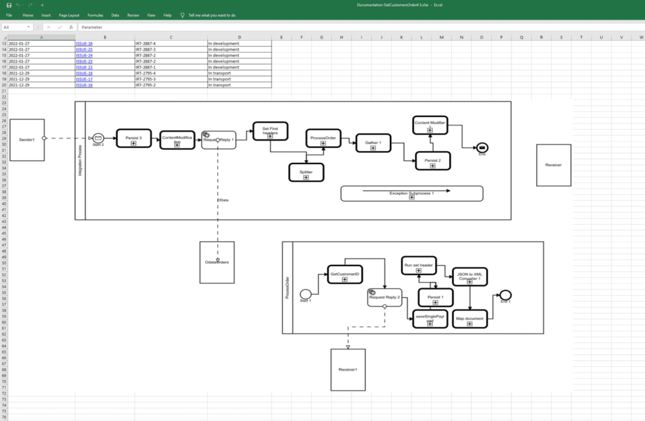Screen dimensions: 645x421
Task: Click plus marker on Splitter task
Action: [x=306, y=177]
